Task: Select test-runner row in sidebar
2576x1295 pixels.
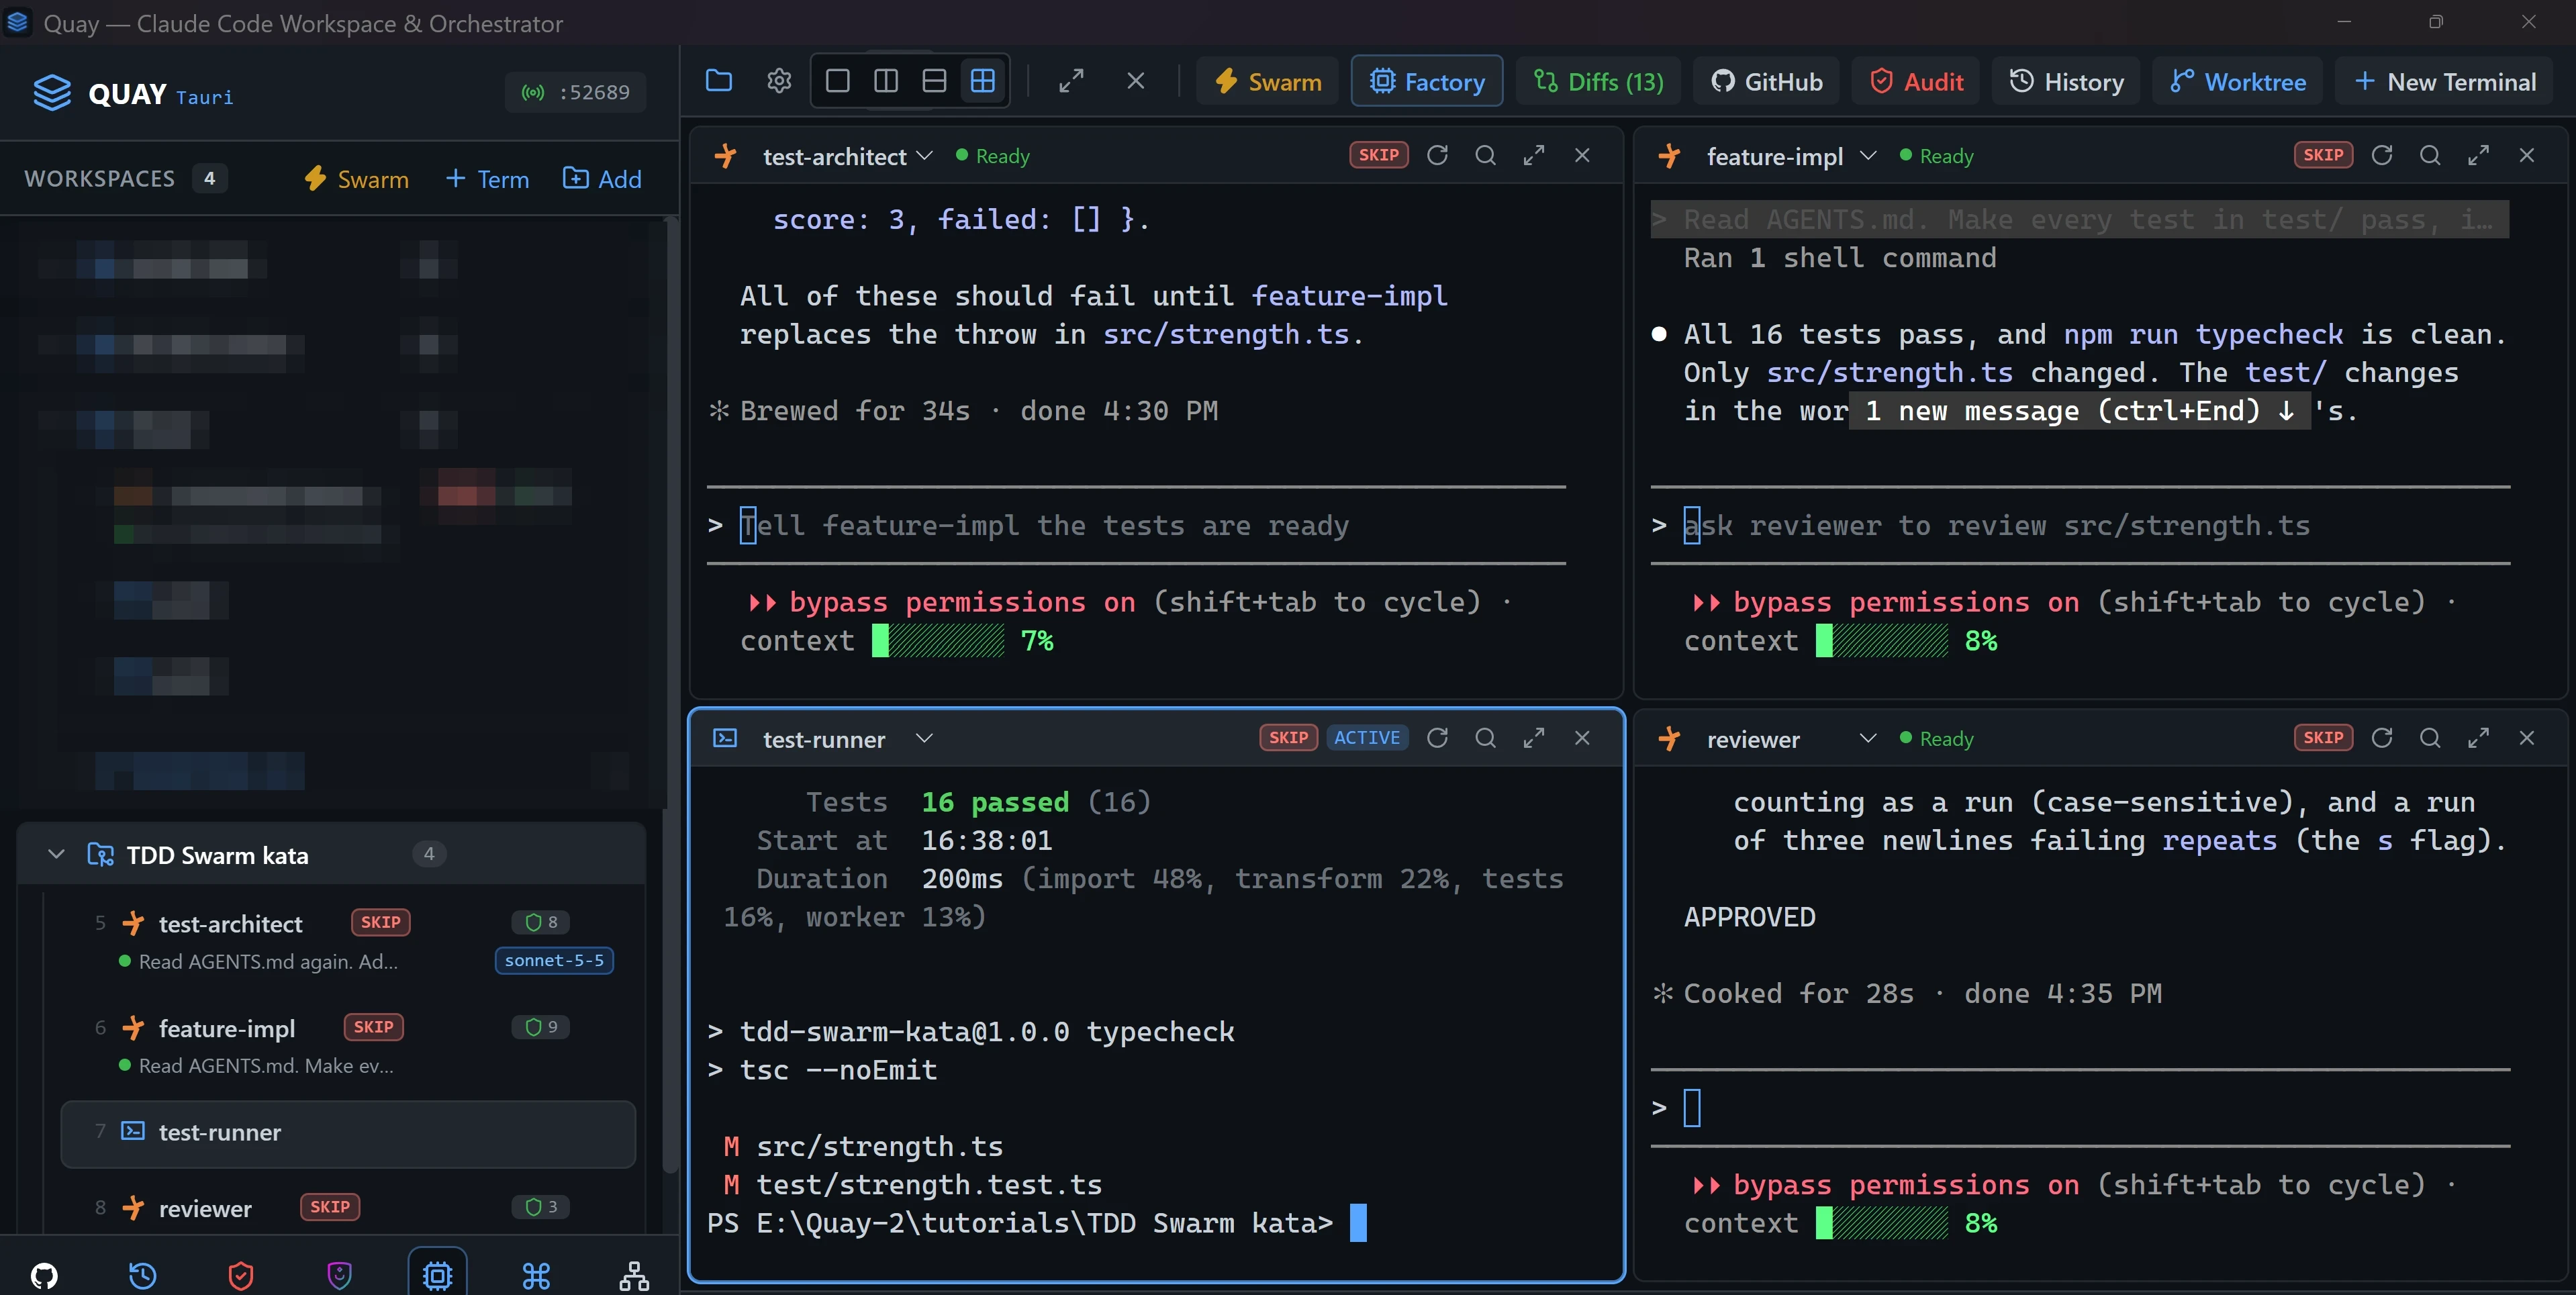Action: coord(347,1133)
